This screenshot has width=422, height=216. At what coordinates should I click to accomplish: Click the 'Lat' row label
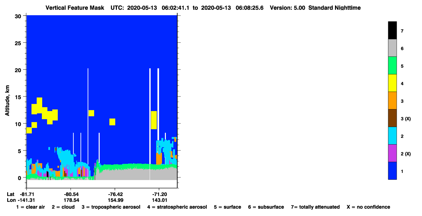click(11, 194)
